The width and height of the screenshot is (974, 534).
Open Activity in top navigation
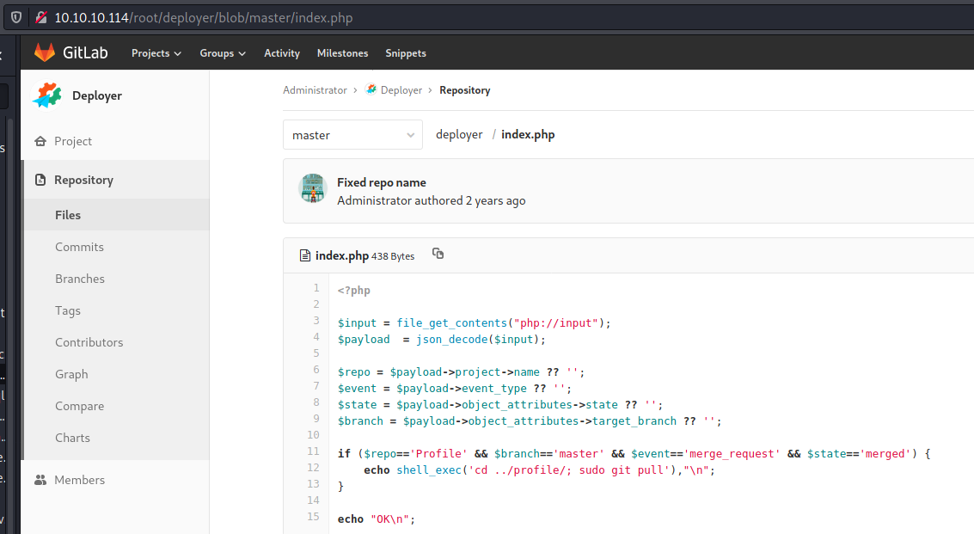pos(282,53)
